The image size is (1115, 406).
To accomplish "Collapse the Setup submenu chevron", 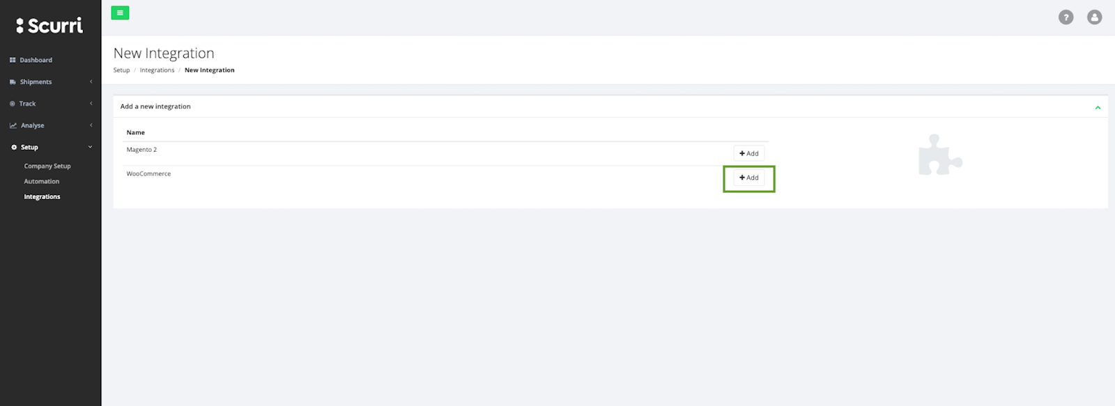I will 90,147.
